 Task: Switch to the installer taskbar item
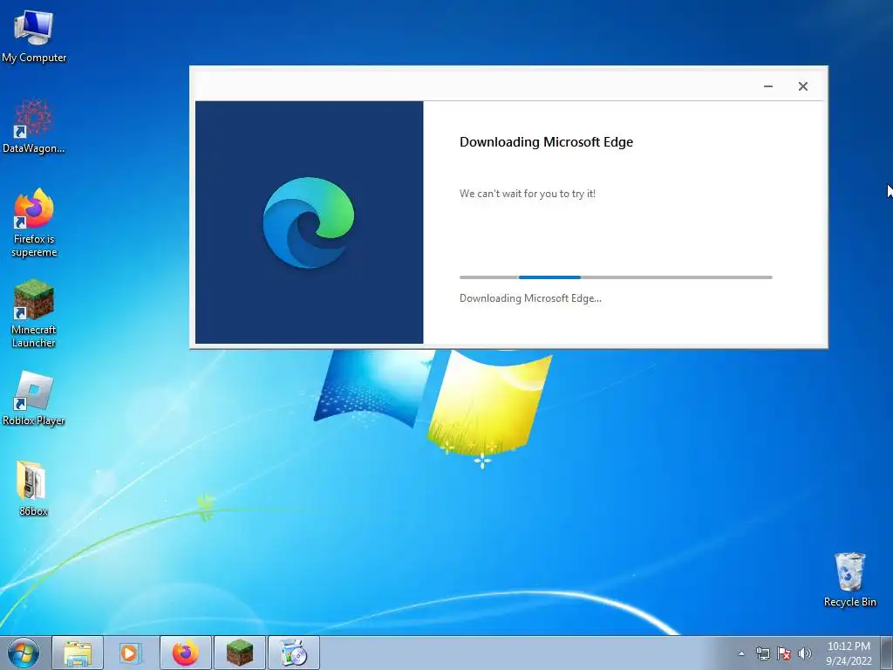tap(294, 653)
